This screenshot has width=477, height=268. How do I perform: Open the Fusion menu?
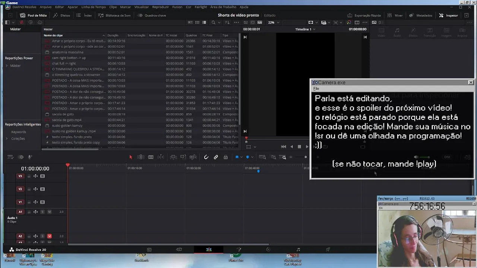pos(177,7)
